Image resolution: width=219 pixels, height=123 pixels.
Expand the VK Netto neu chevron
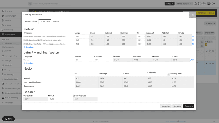169,75
